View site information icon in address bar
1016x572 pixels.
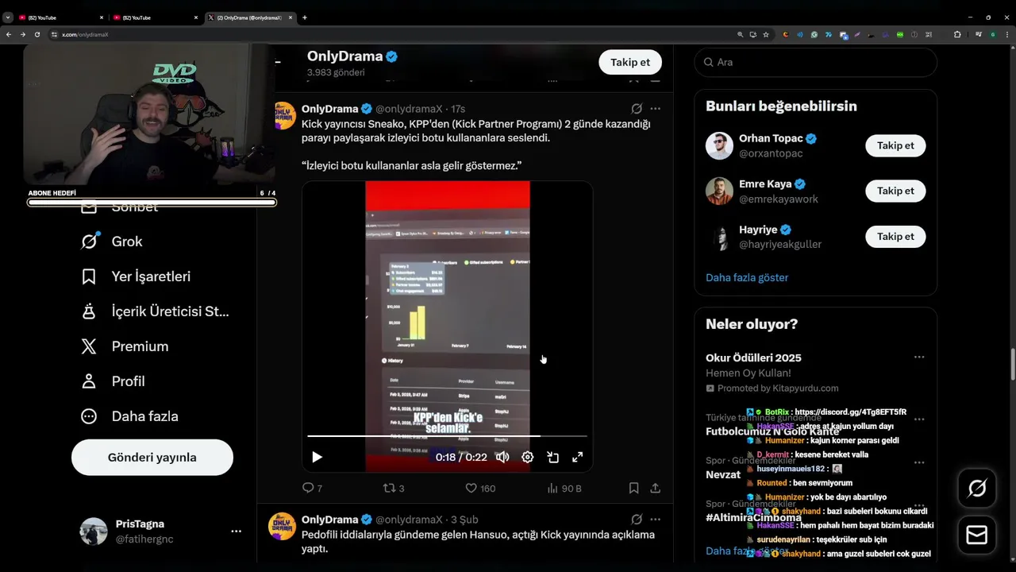pos(55,35)
